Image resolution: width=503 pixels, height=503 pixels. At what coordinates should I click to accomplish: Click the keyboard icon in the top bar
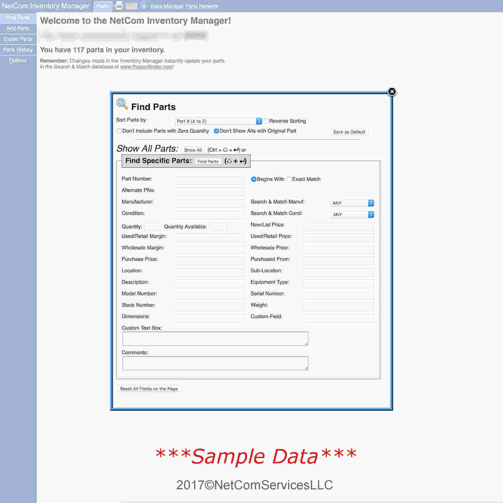[131, 6]
